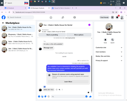127x101 pixels.
Task: Switch to Houses For Rent in Honolulu tab
Action: pos(62,8)
